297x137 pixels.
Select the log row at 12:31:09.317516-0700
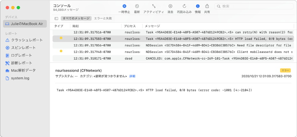coord(173,32)
